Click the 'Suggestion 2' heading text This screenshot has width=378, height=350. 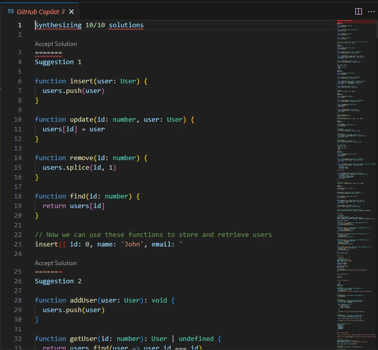58,281
